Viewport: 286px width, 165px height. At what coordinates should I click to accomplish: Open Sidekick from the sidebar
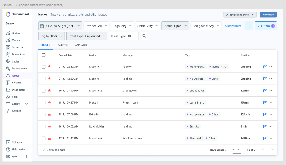pos(14,83)
